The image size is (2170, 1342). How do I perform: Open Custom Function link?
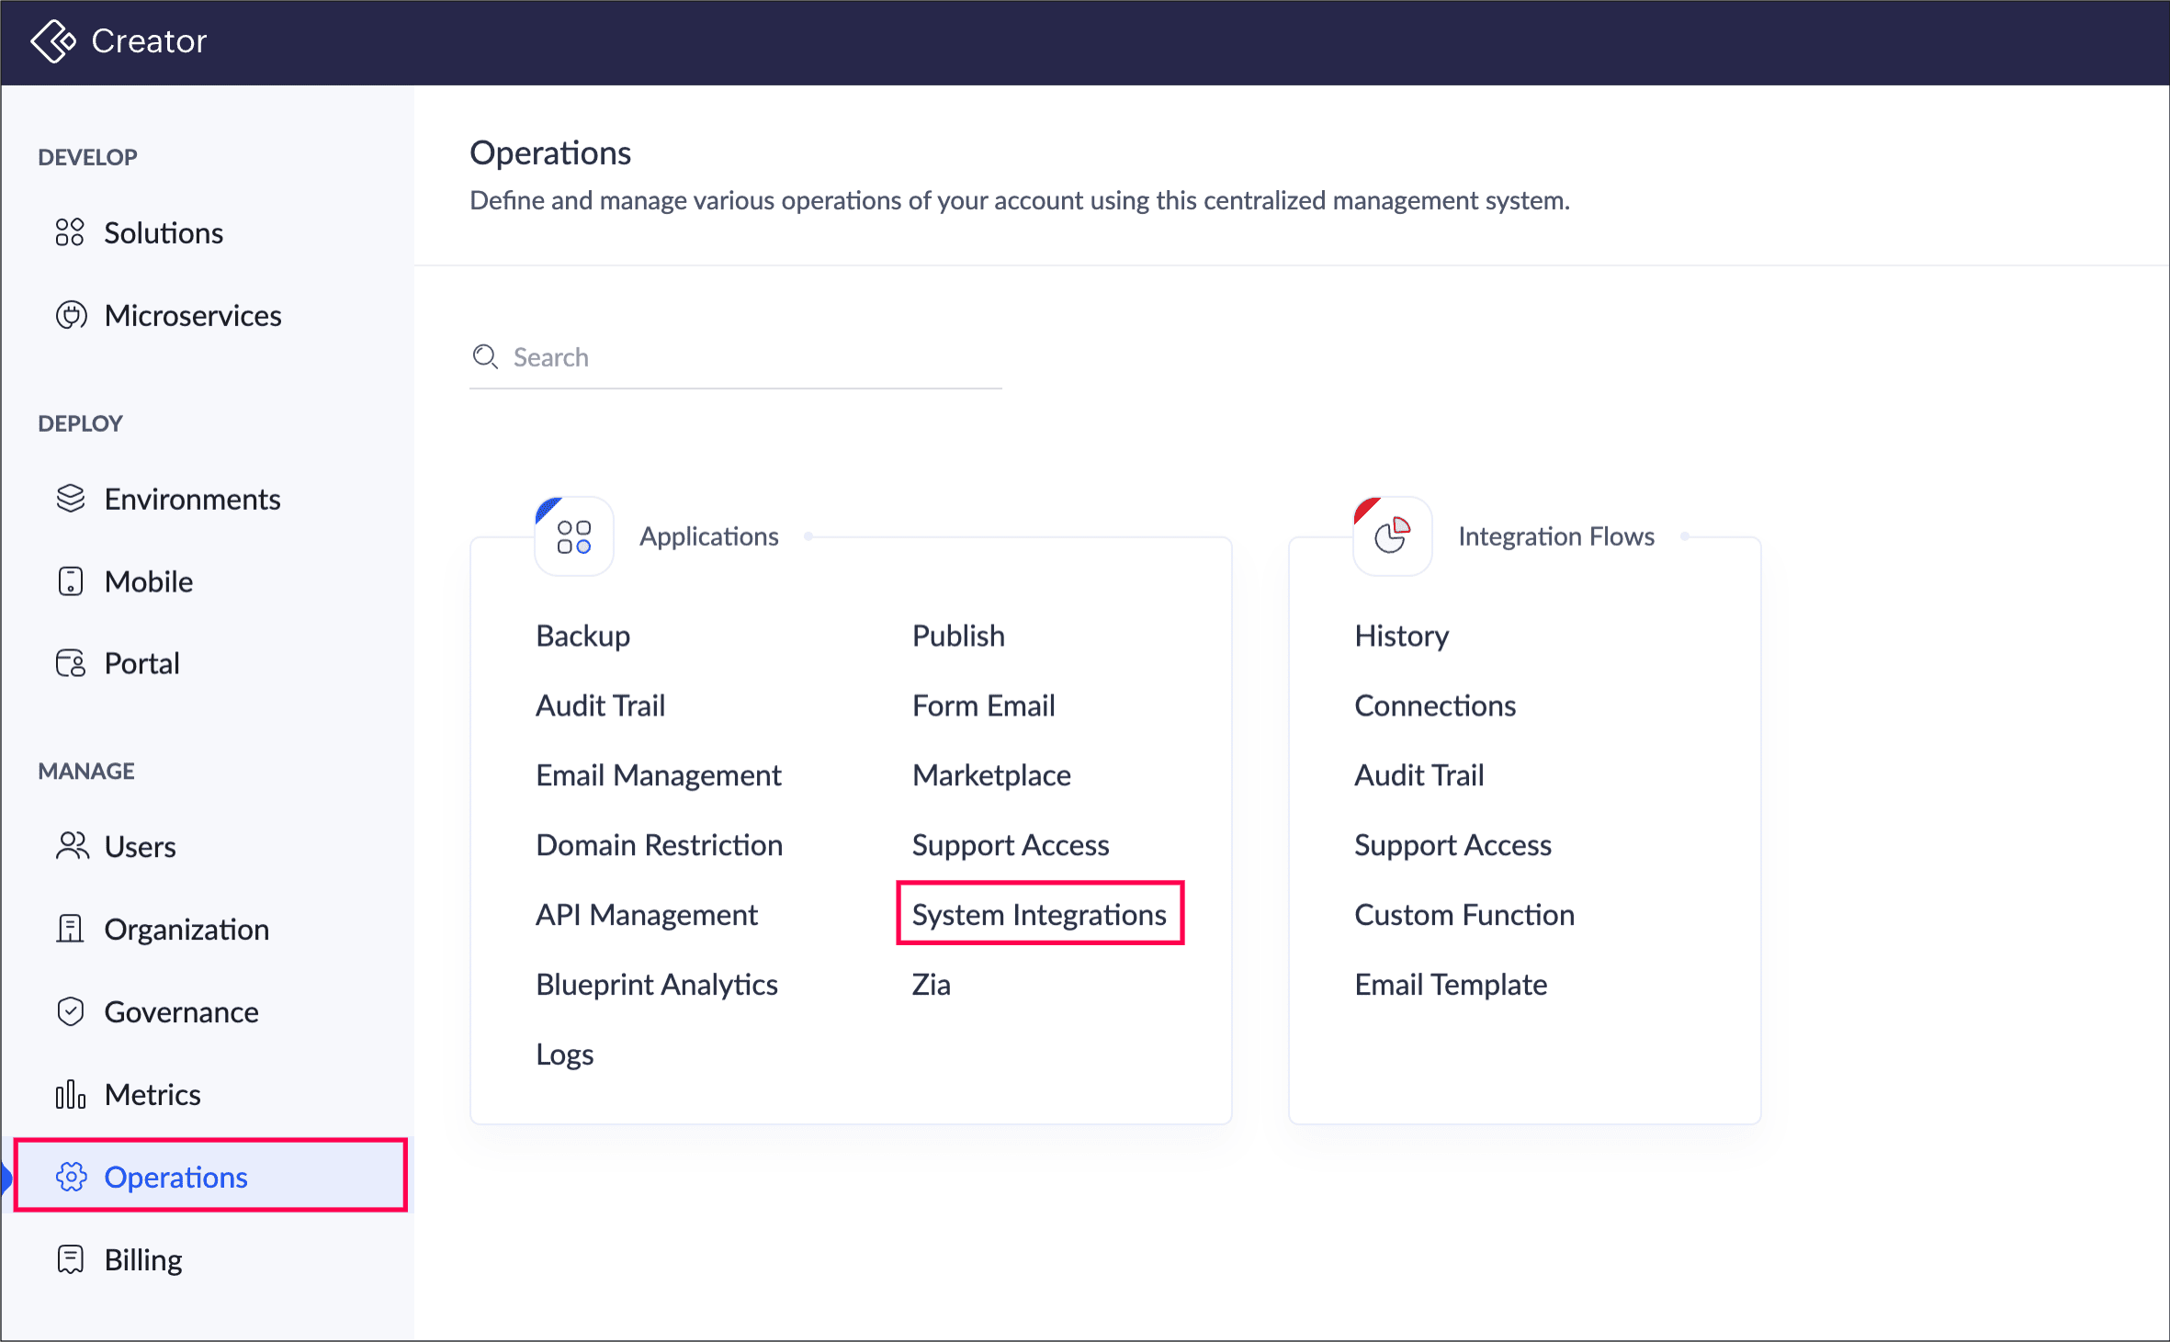point(1464,914)
